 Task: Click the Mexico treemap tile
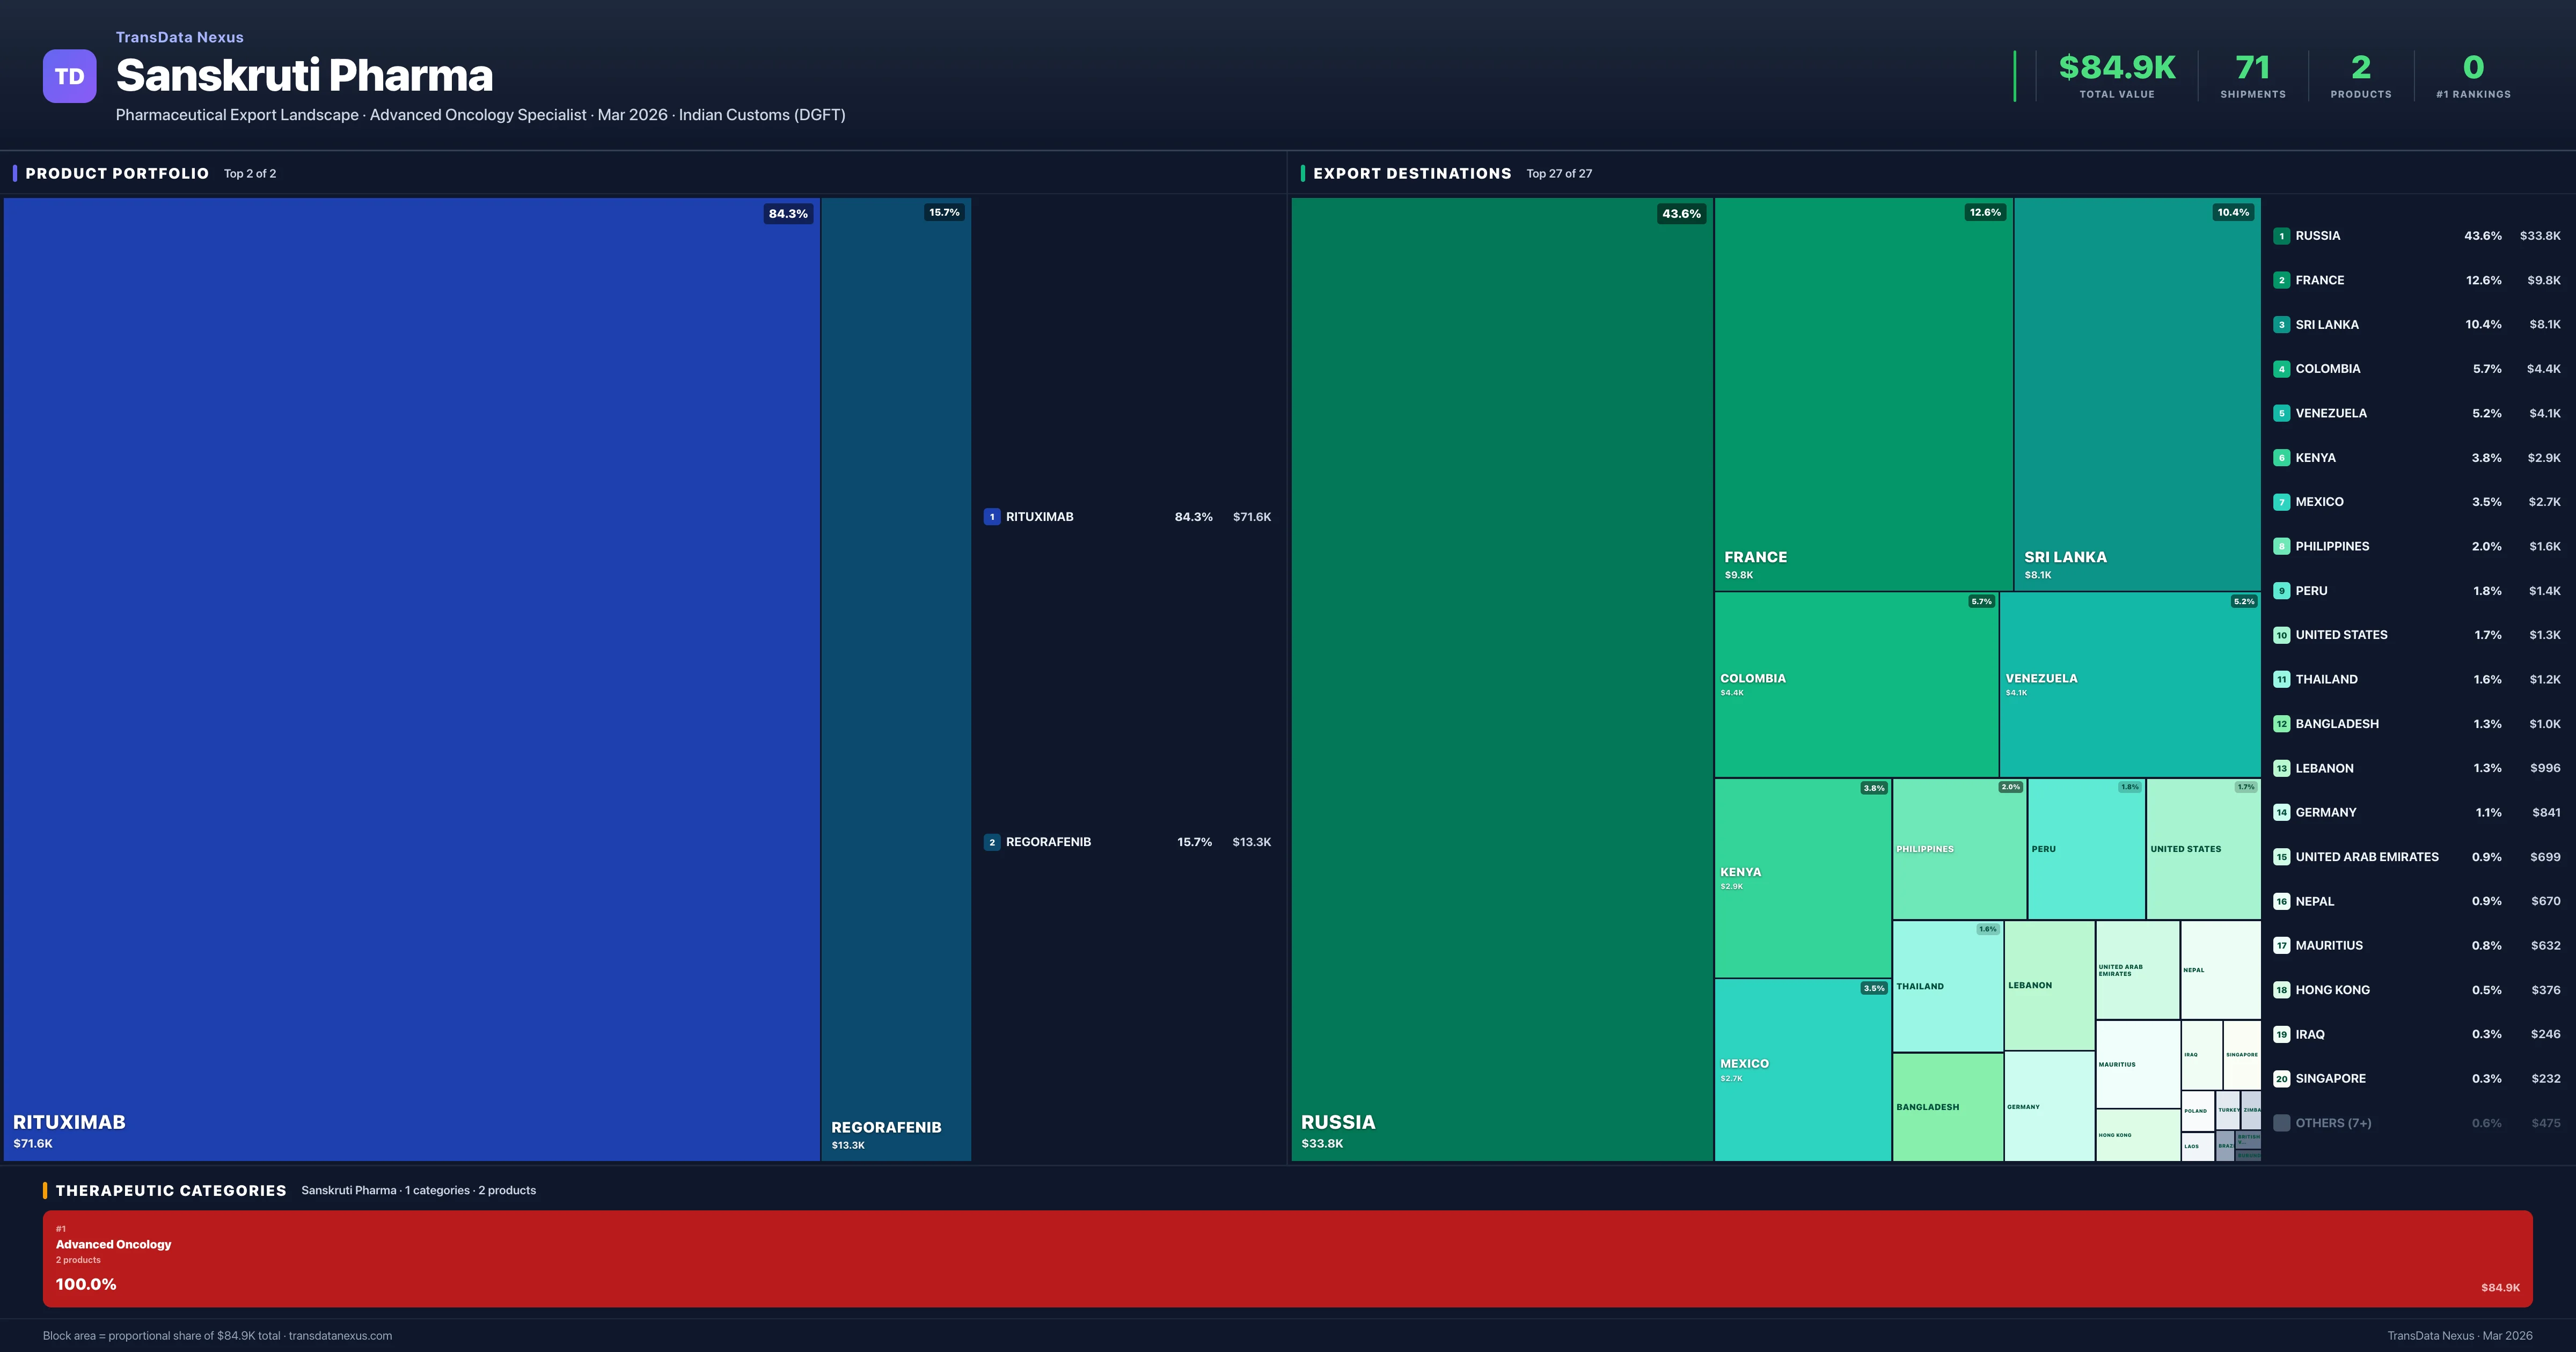click(1802, 1069)
